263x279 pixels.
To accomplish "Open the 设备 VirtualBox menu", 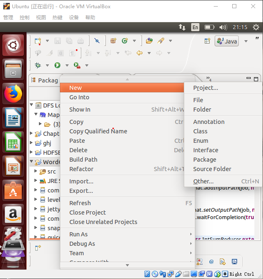I will [74, 17].
